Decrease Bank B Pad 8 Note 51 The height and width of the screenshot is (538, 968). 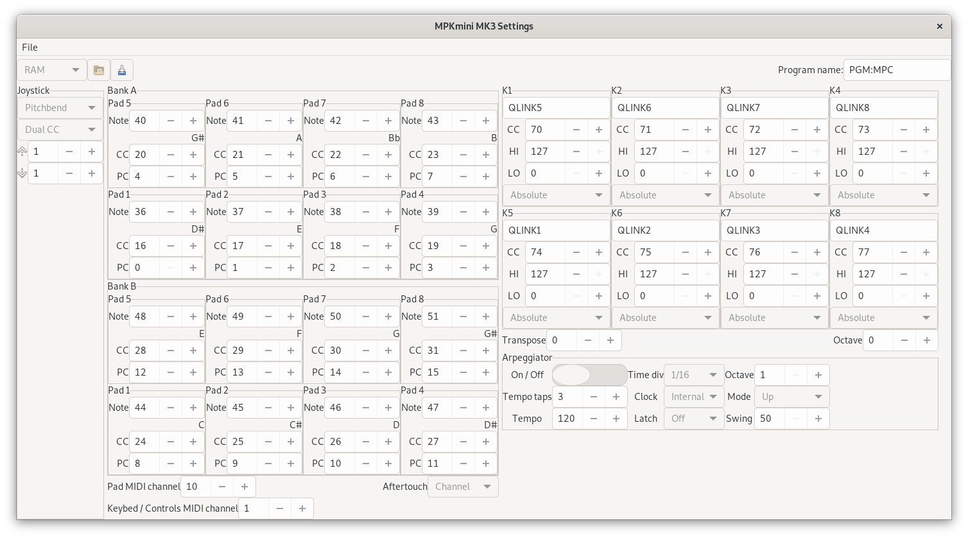(463, 317)
